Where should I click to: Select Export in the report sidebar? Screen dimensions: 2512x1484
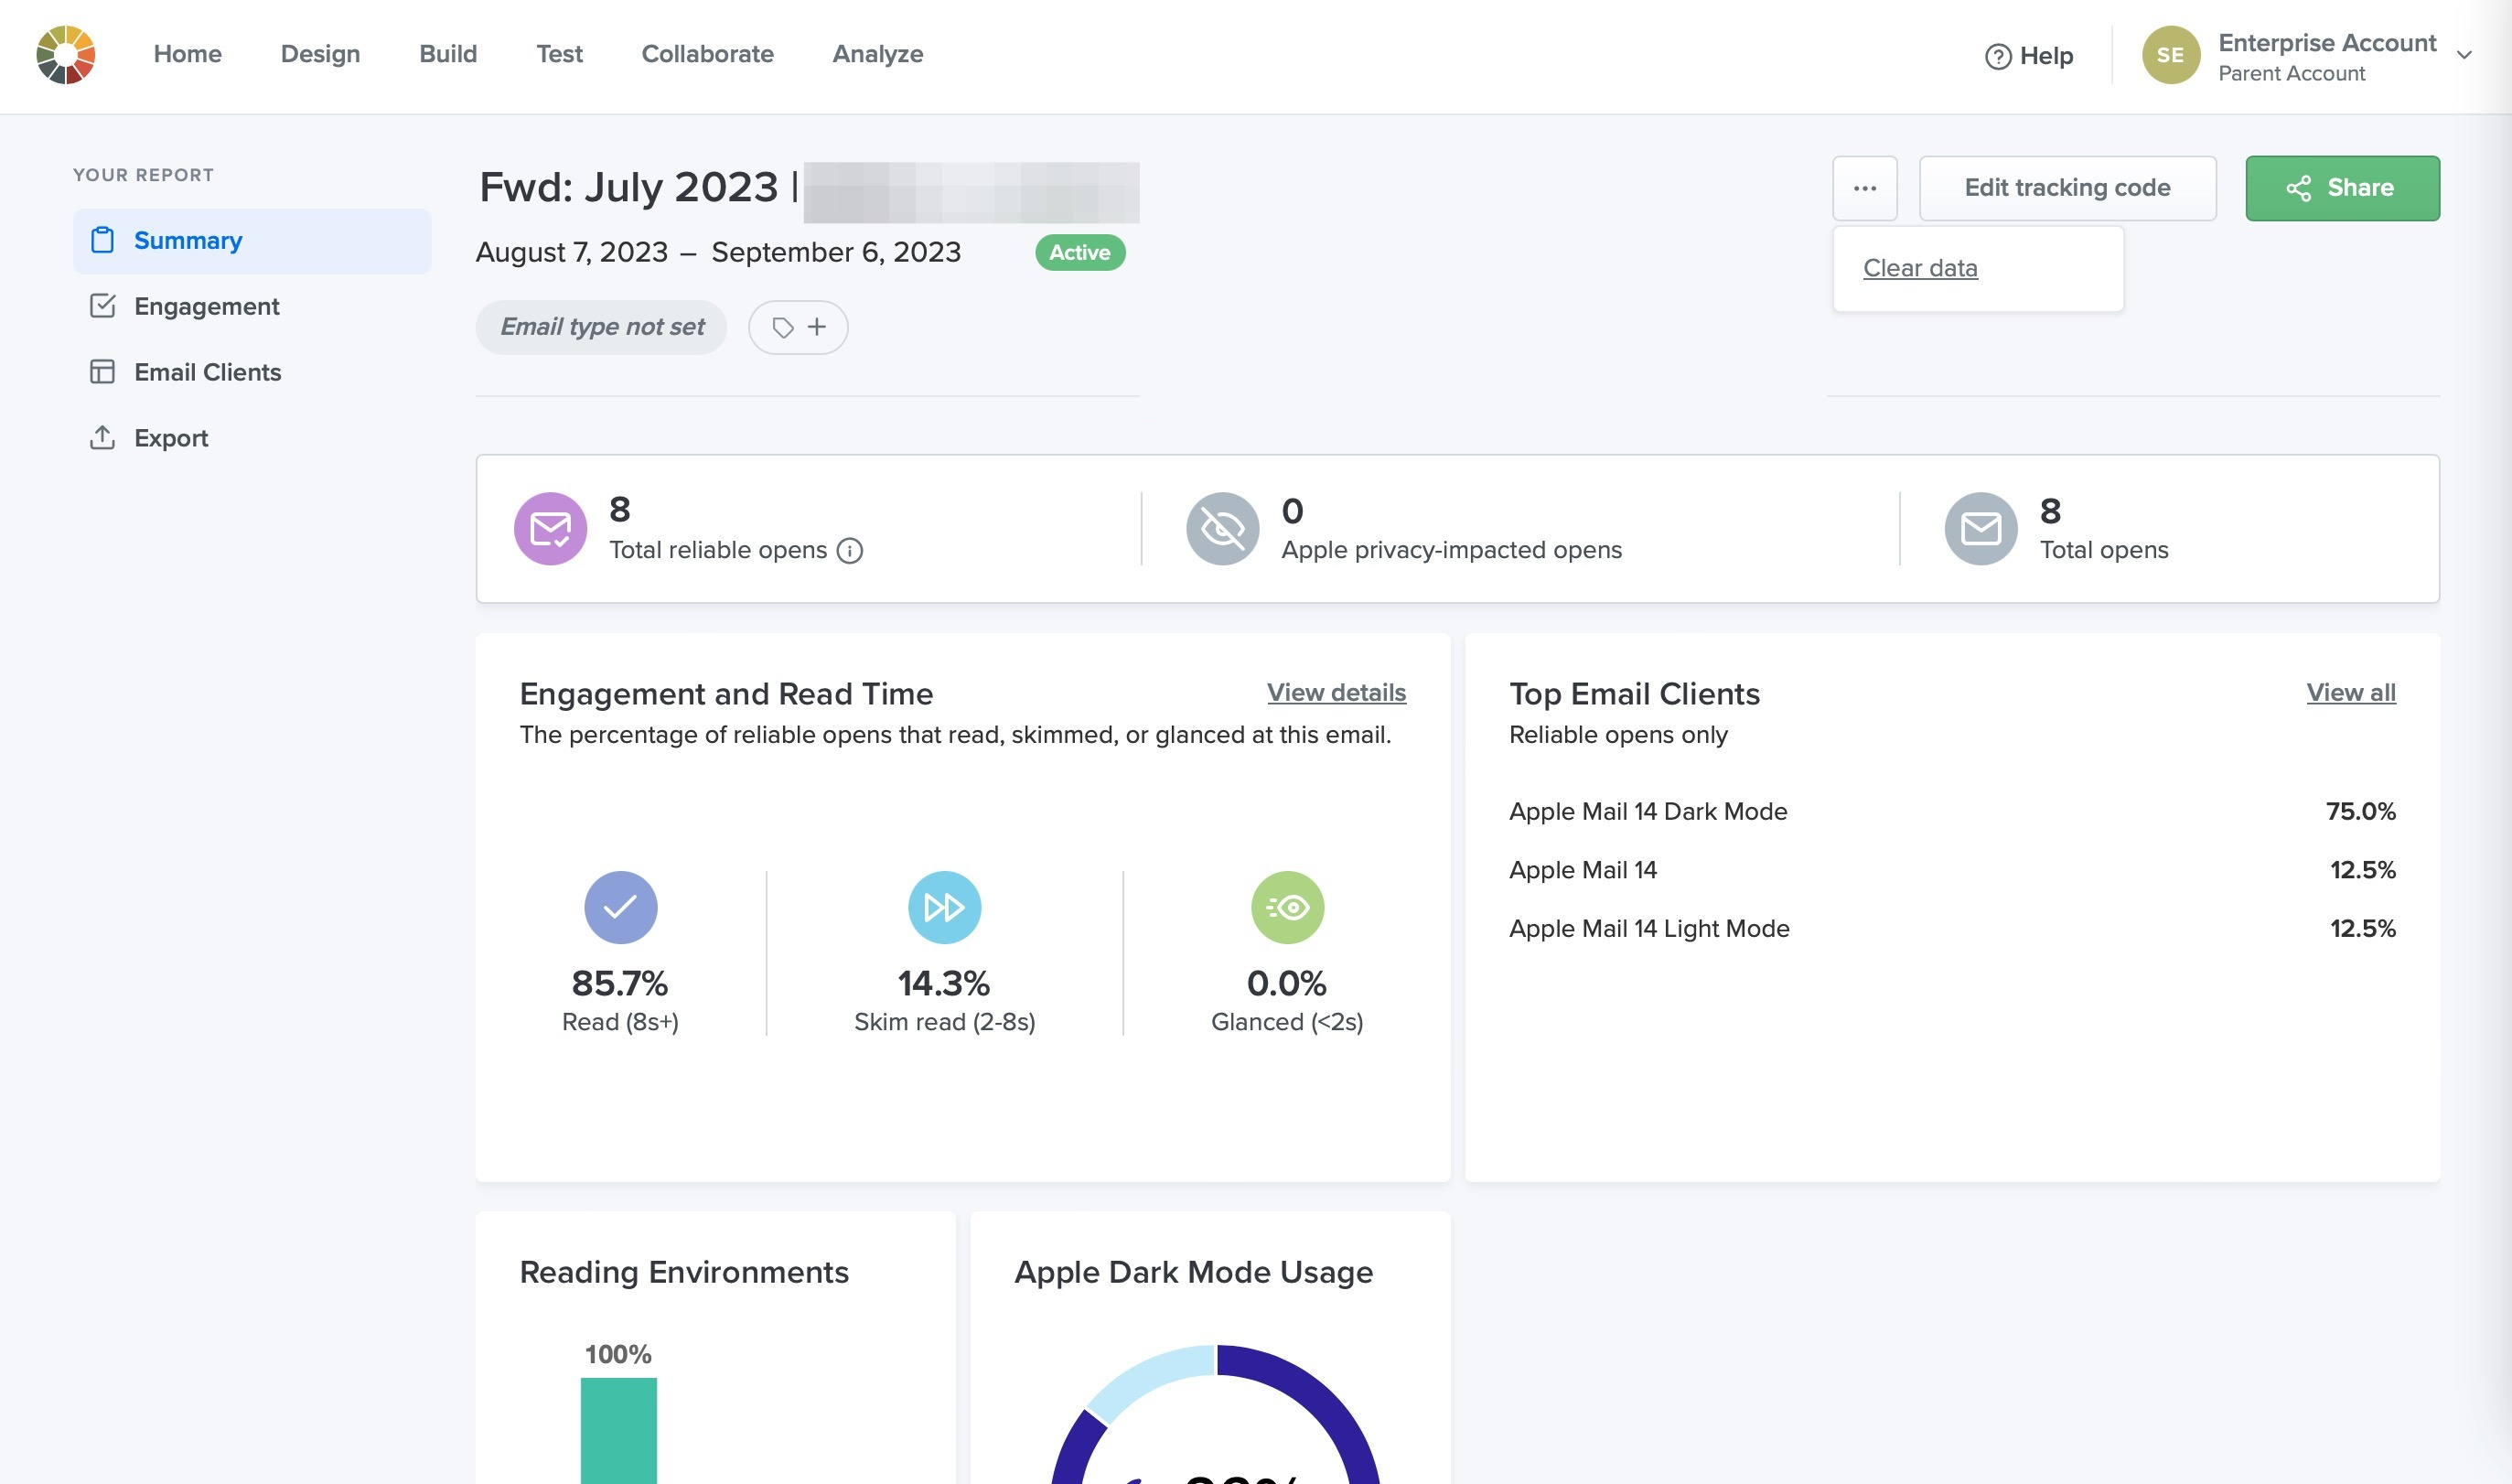point(171,438)
